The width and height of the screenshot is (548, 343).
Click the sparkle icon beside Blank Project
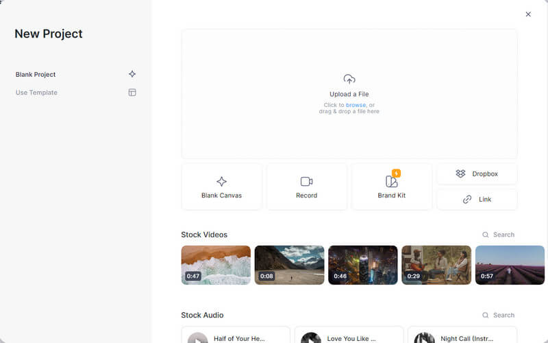tap(132, 74)
